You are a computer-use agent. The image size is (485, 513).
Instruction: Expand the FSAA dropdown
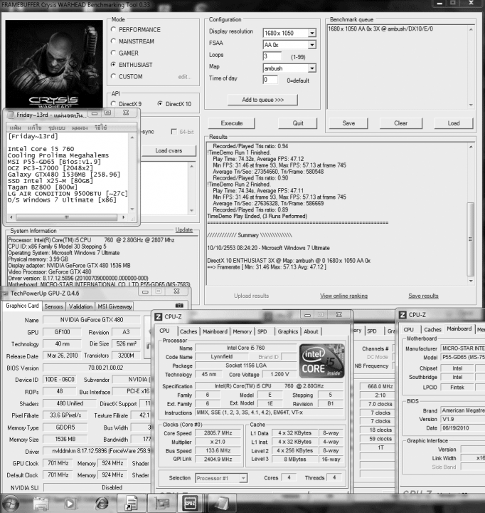312,45
